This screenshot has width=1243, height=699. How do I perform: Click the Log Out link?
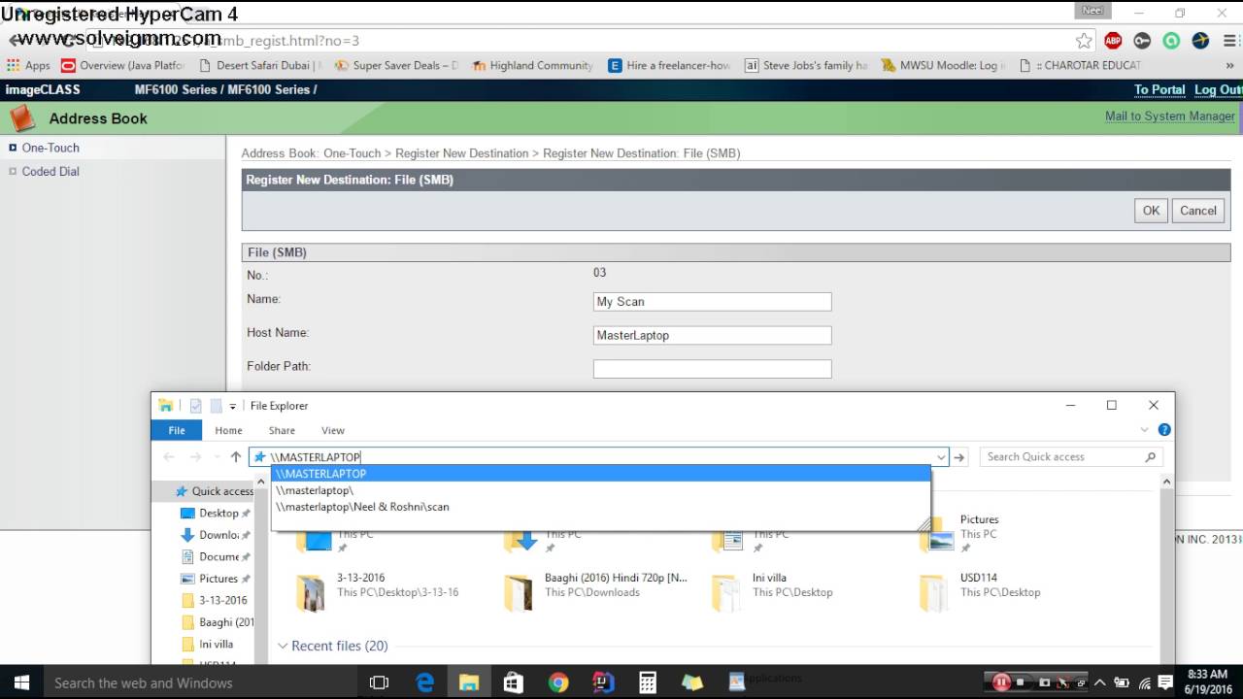(x=1218, y=89)
